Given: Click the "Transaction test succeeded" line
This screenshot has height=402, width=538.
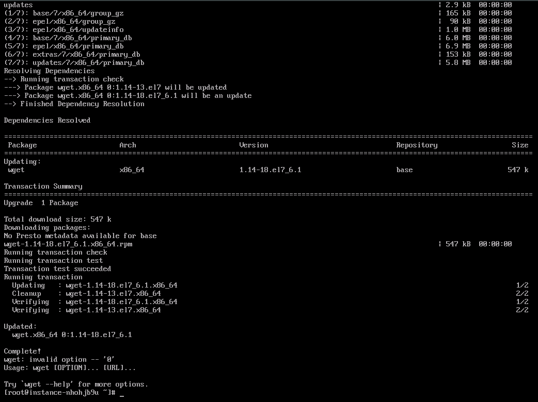Looking at the screenshot, I should tap(58, 269).
